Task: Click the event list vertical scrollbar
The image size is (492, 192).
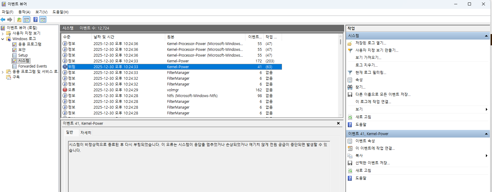Action: pyautogui.click(x=340, y=76)
